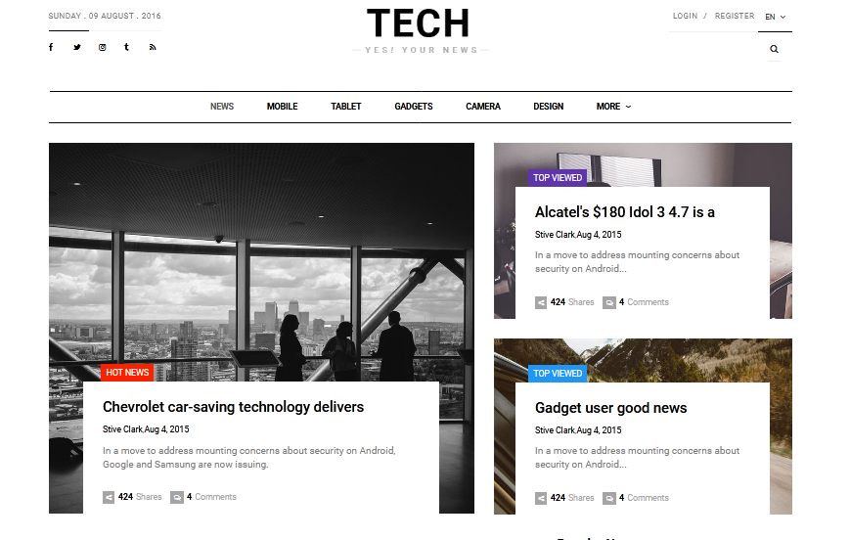
Task: Click the LOGIN link
Action: point(686,16)
